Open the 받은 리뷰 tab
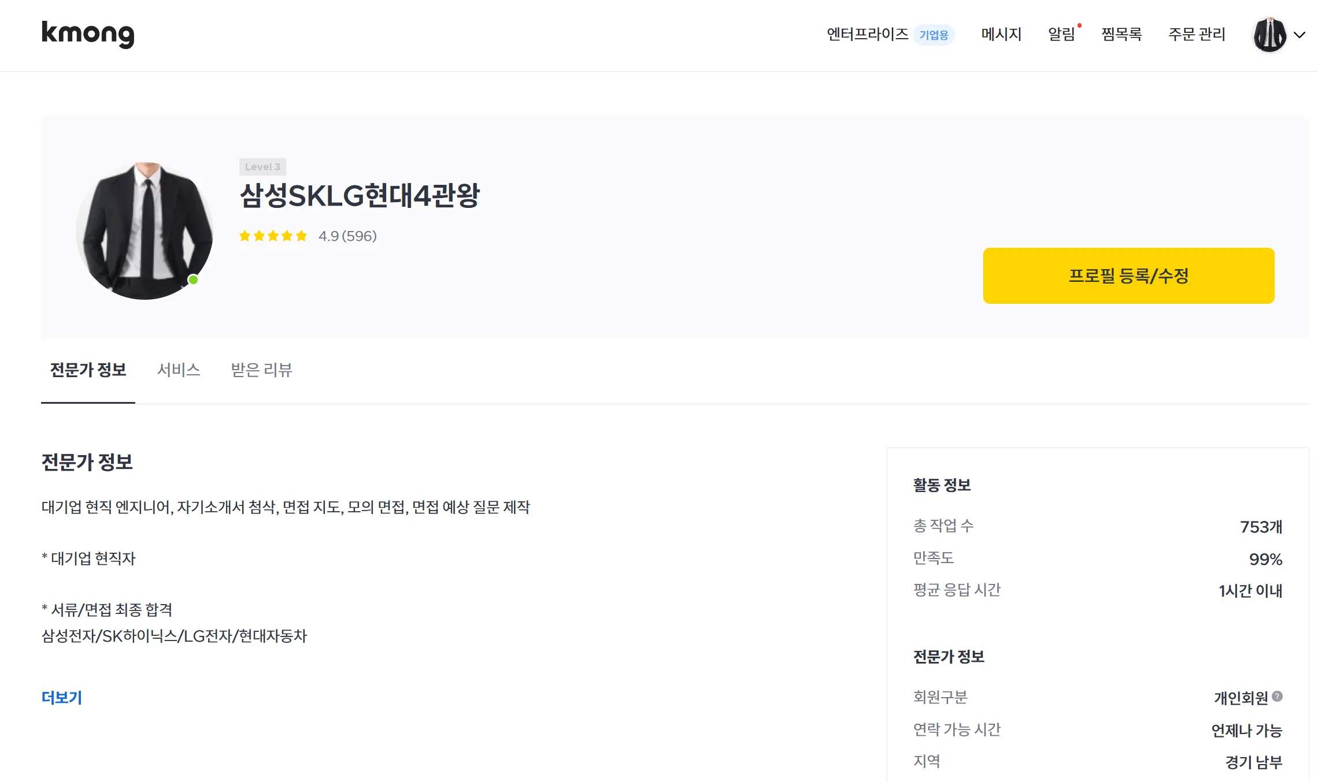This screenshot has height=782, width=1318. coord(262,370)
